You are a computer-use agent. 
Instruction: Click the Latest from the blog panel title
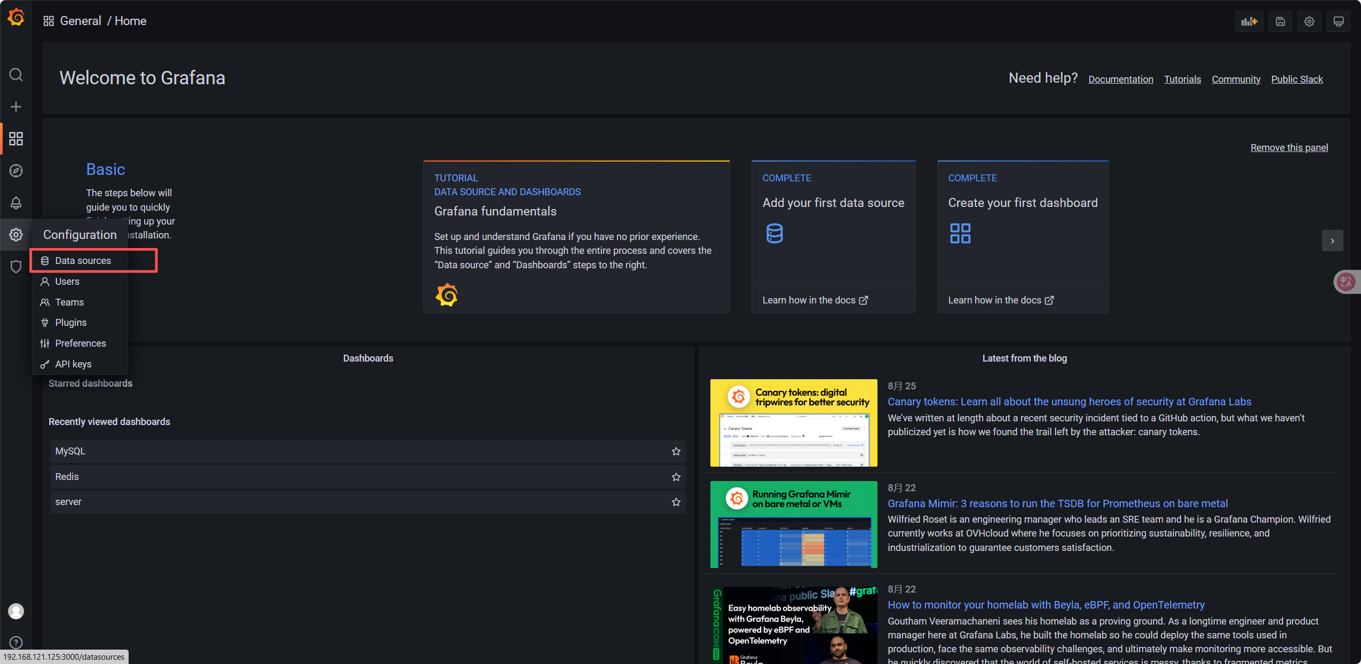1024,358
